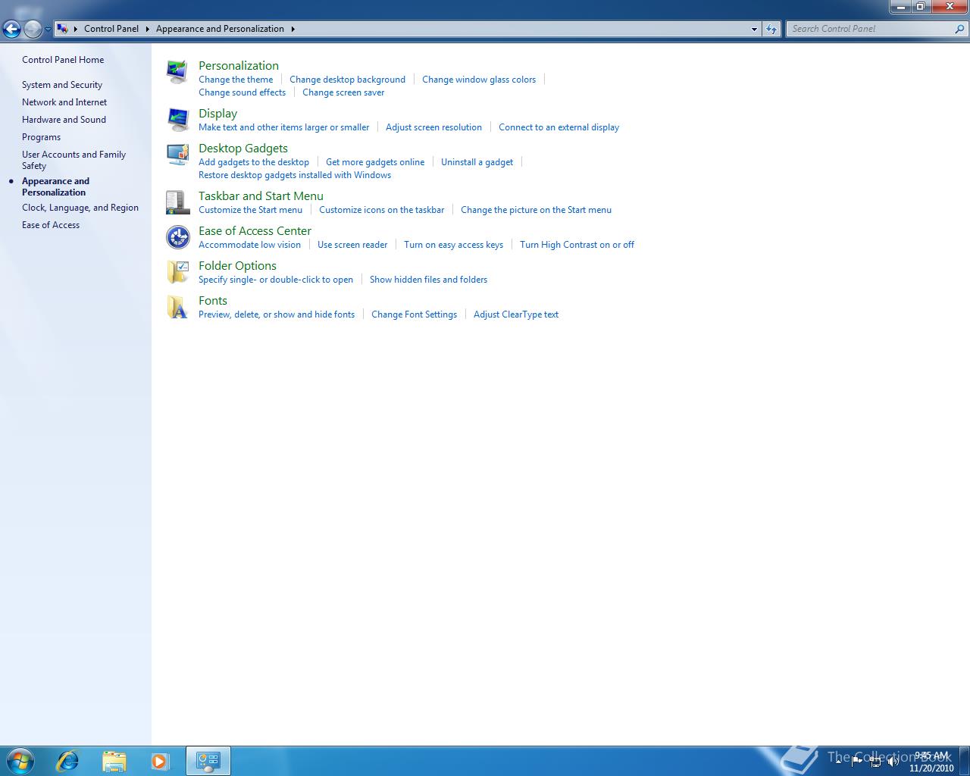Expand the arrow after Control Panel breadcrumb
Image resolution: width=970 pixels, height=776 pixels.
coord(148,29)
